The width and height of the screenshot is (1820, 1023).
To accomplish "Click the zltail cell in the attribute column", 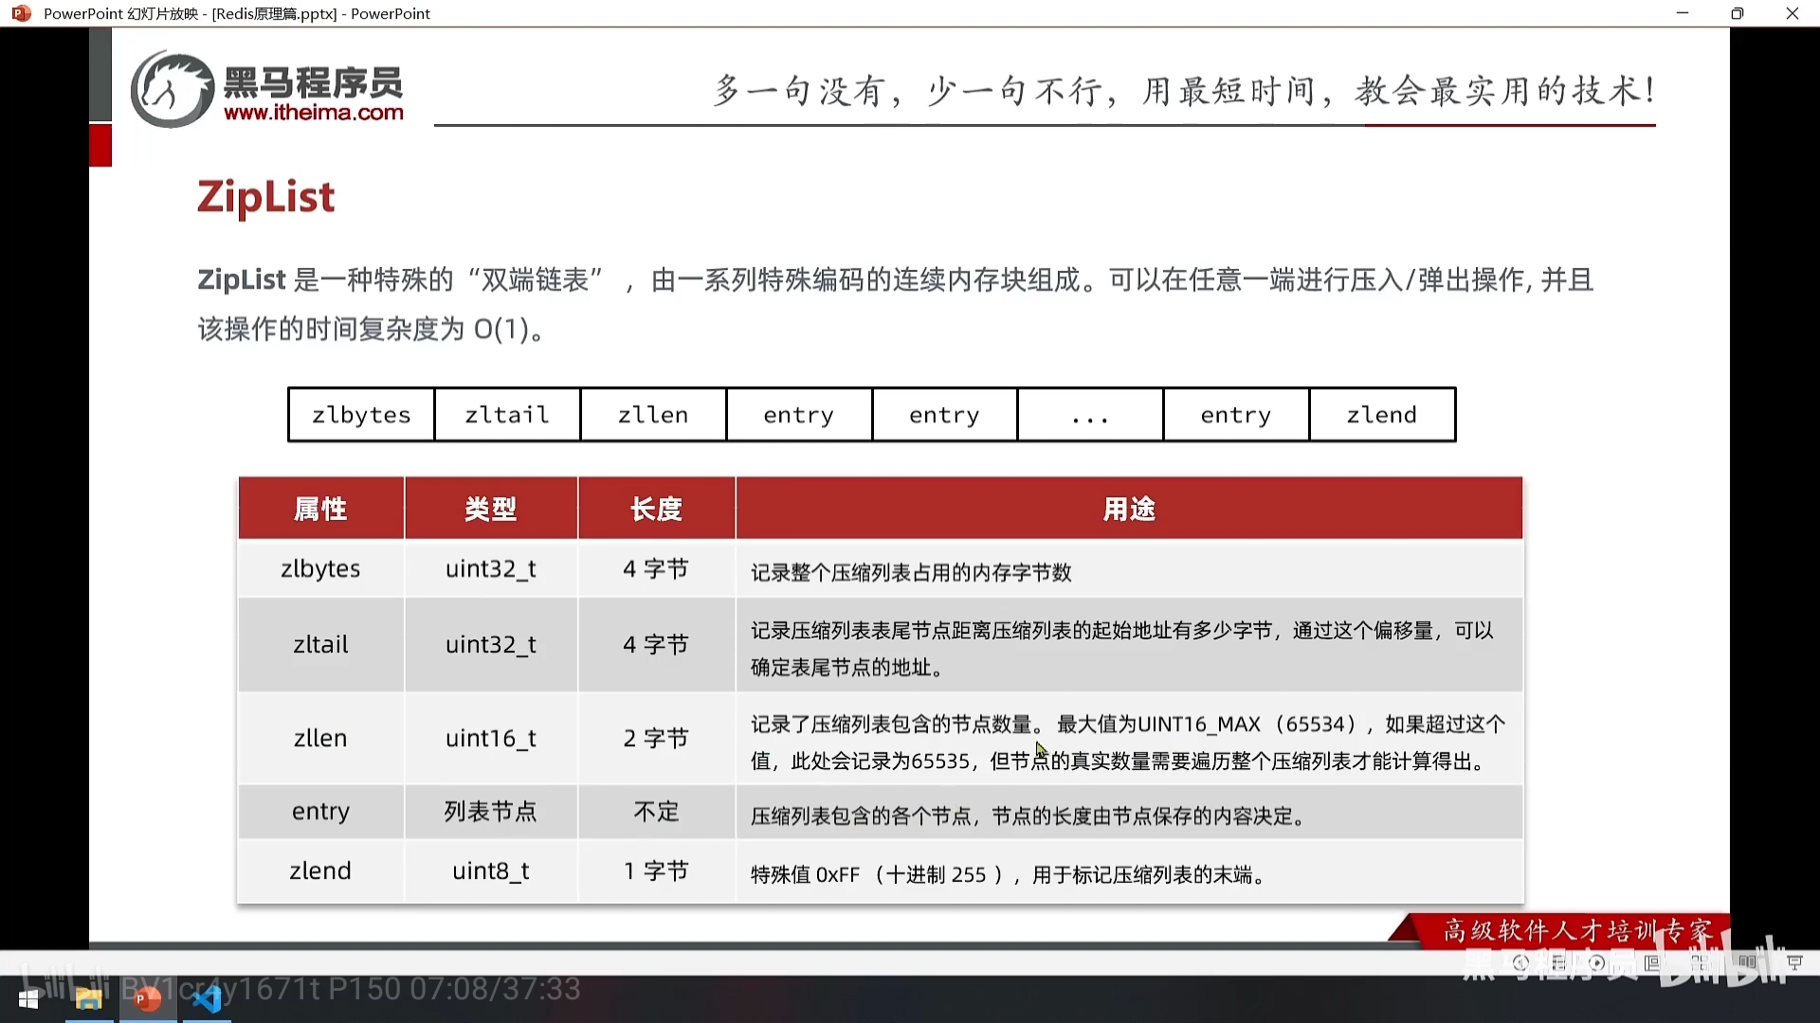I will click(320, 645).
